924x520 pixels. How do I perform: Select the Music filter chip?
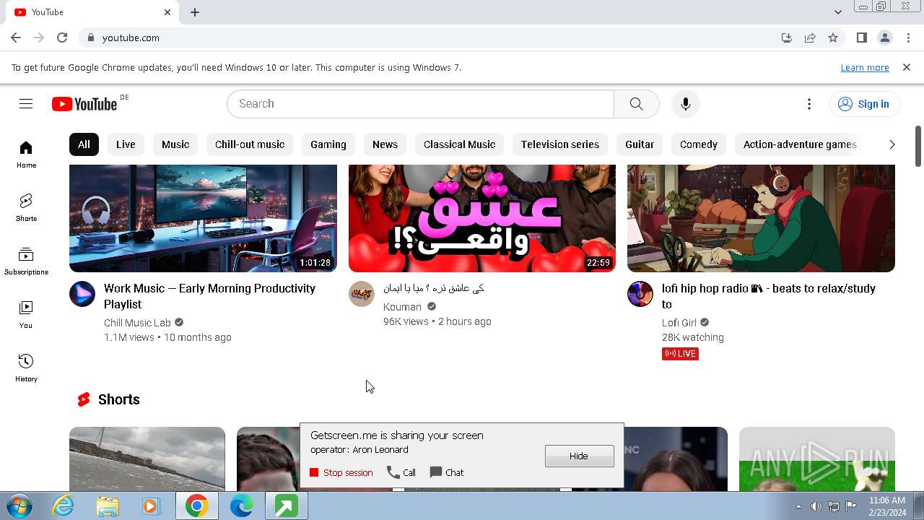(175, 144)
